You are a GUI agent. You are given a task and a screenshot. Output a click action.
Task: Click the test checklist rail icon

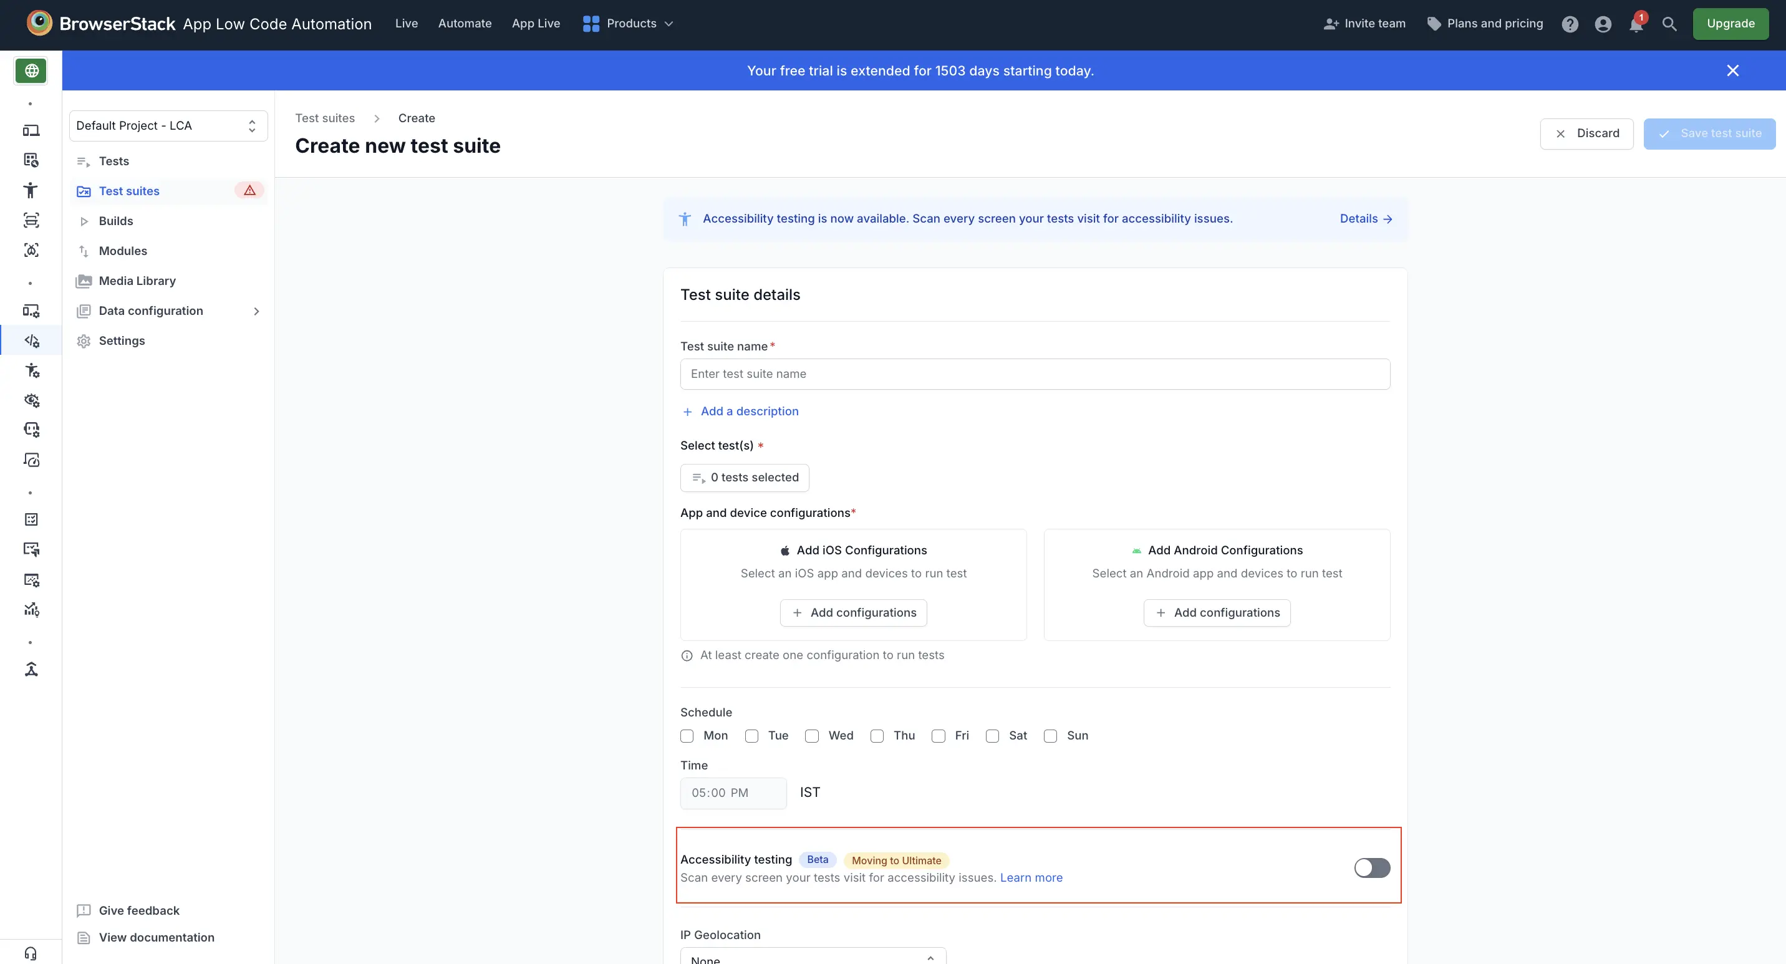click(x=31, y=519)
